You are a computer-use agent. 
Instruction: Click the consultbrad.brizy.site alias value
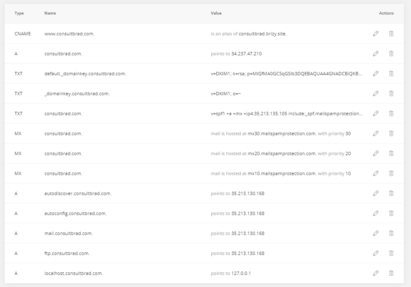tap(262, 34)
